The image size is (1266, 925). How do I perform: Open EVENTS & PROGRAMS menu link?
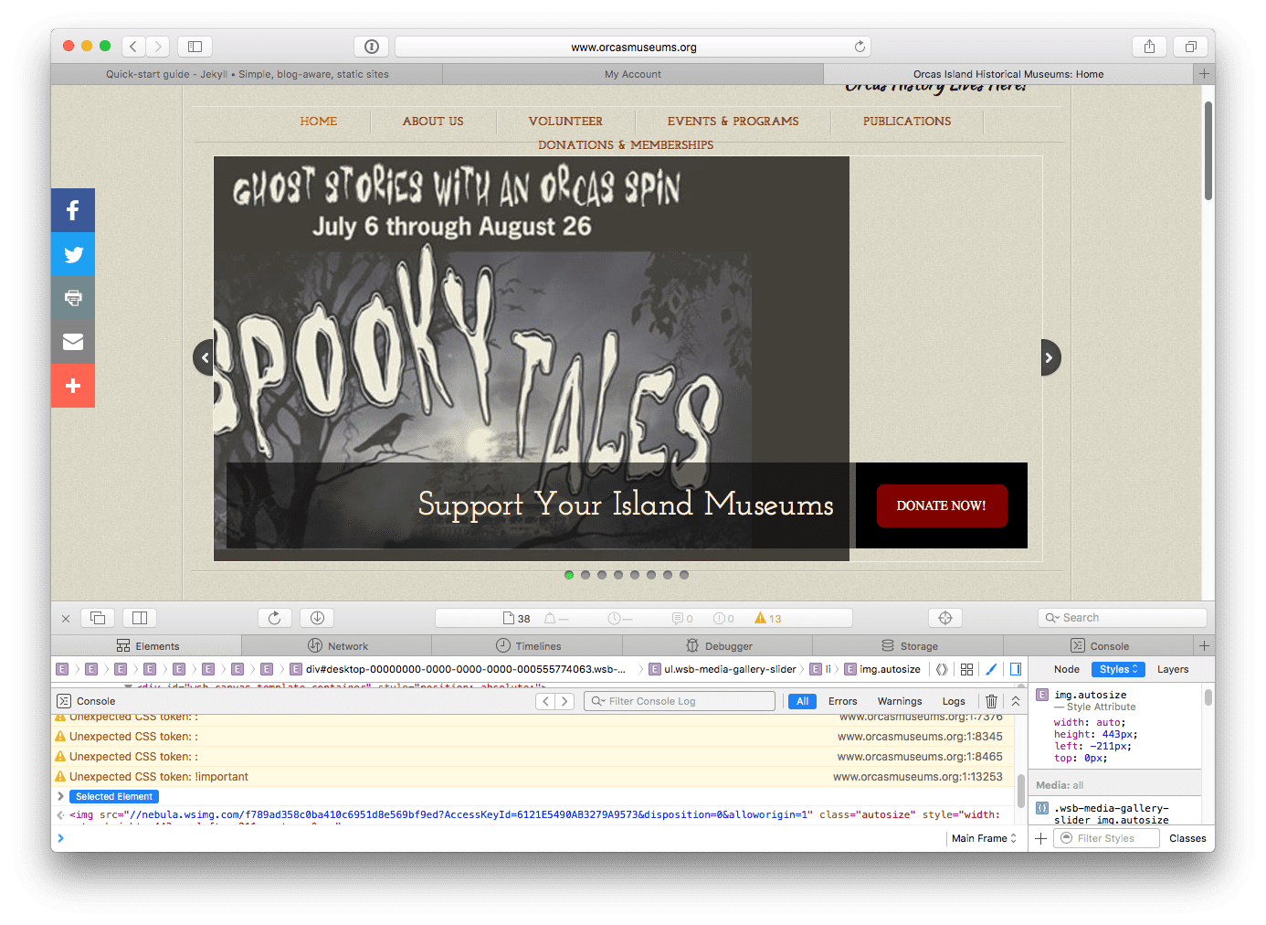733,121
